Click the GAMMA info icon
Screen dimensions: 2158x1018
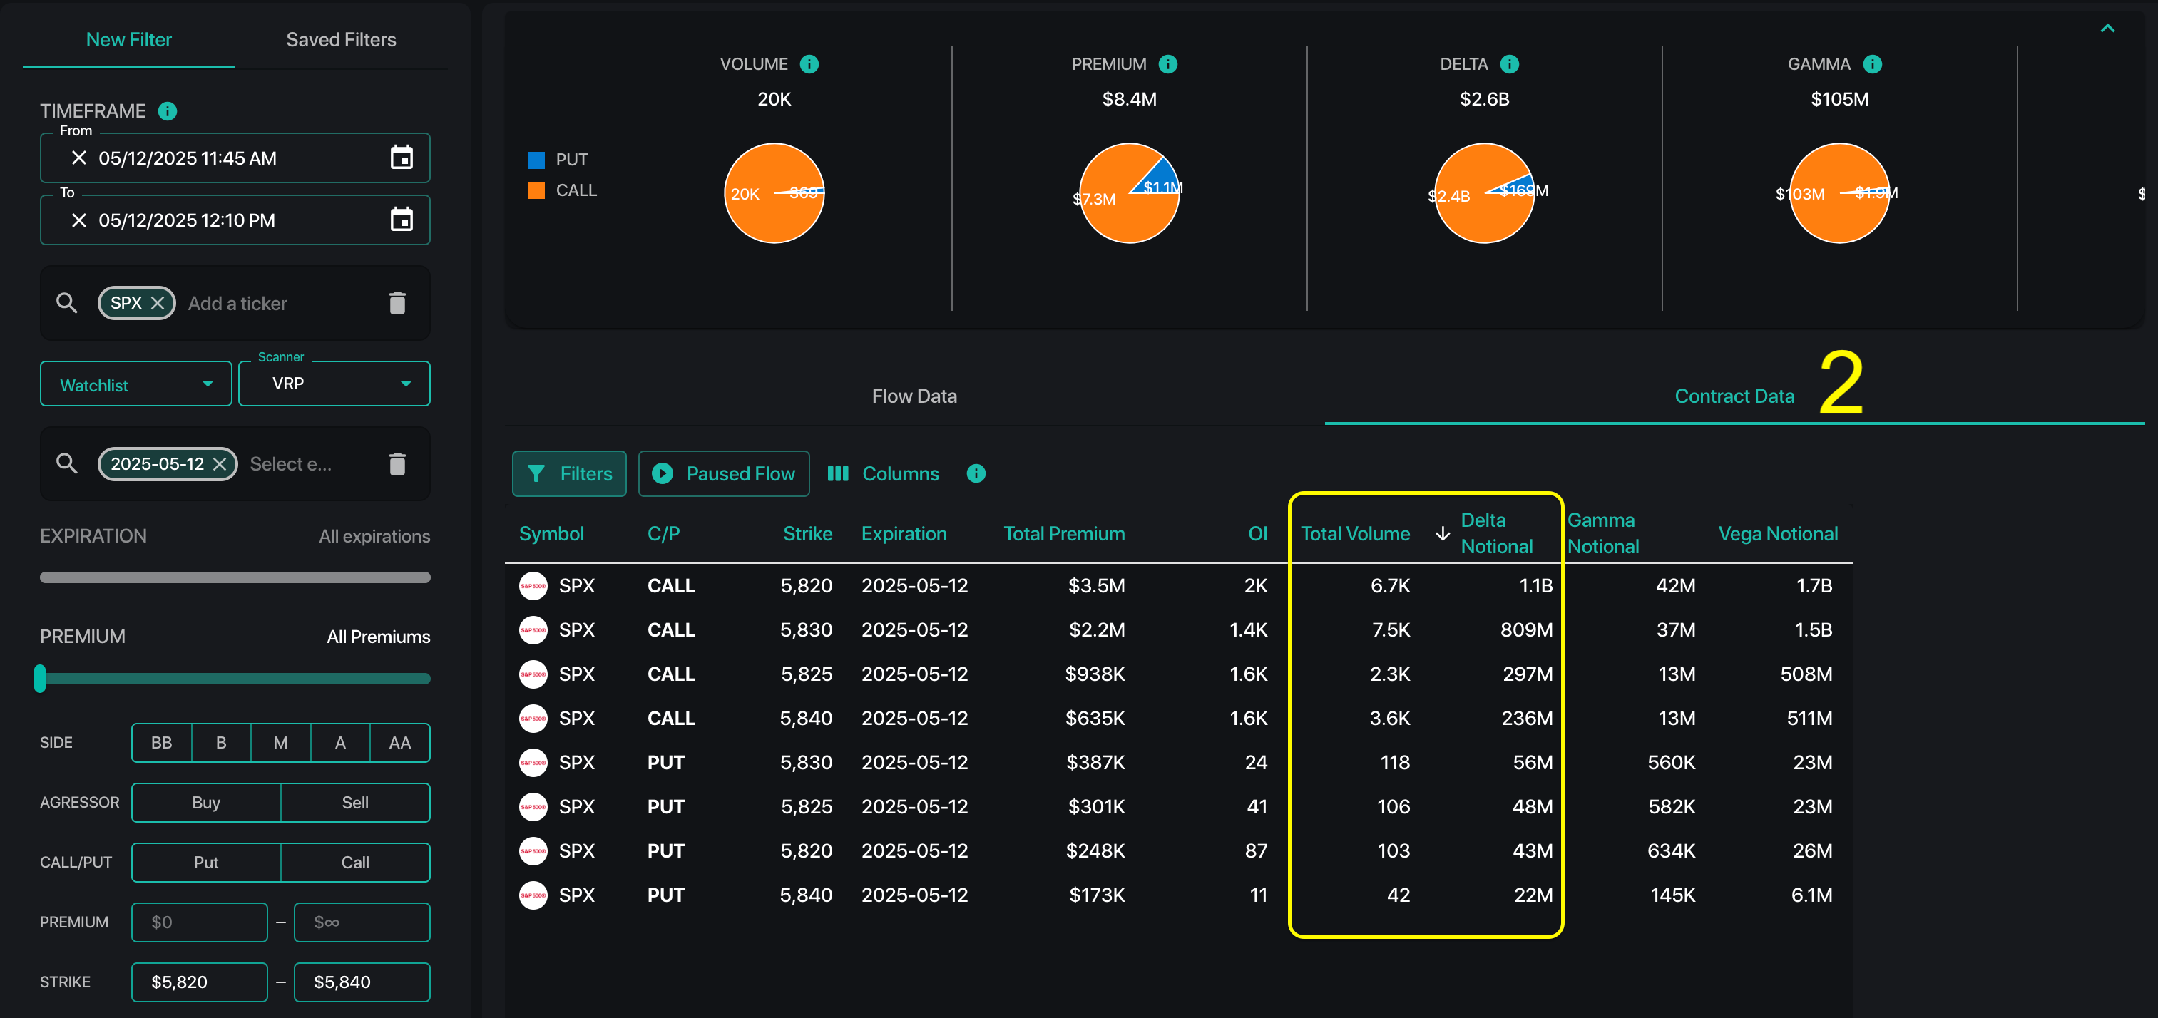1872,64
